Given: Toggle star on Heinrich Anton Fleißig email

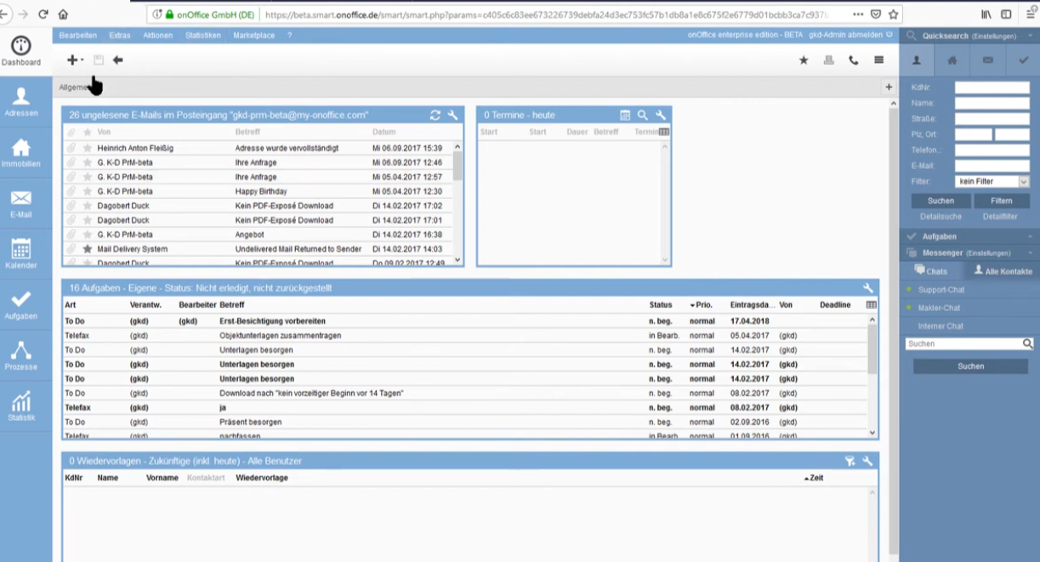Looking at the screenshot, I should pyautogui.click(x=87, y=148).
